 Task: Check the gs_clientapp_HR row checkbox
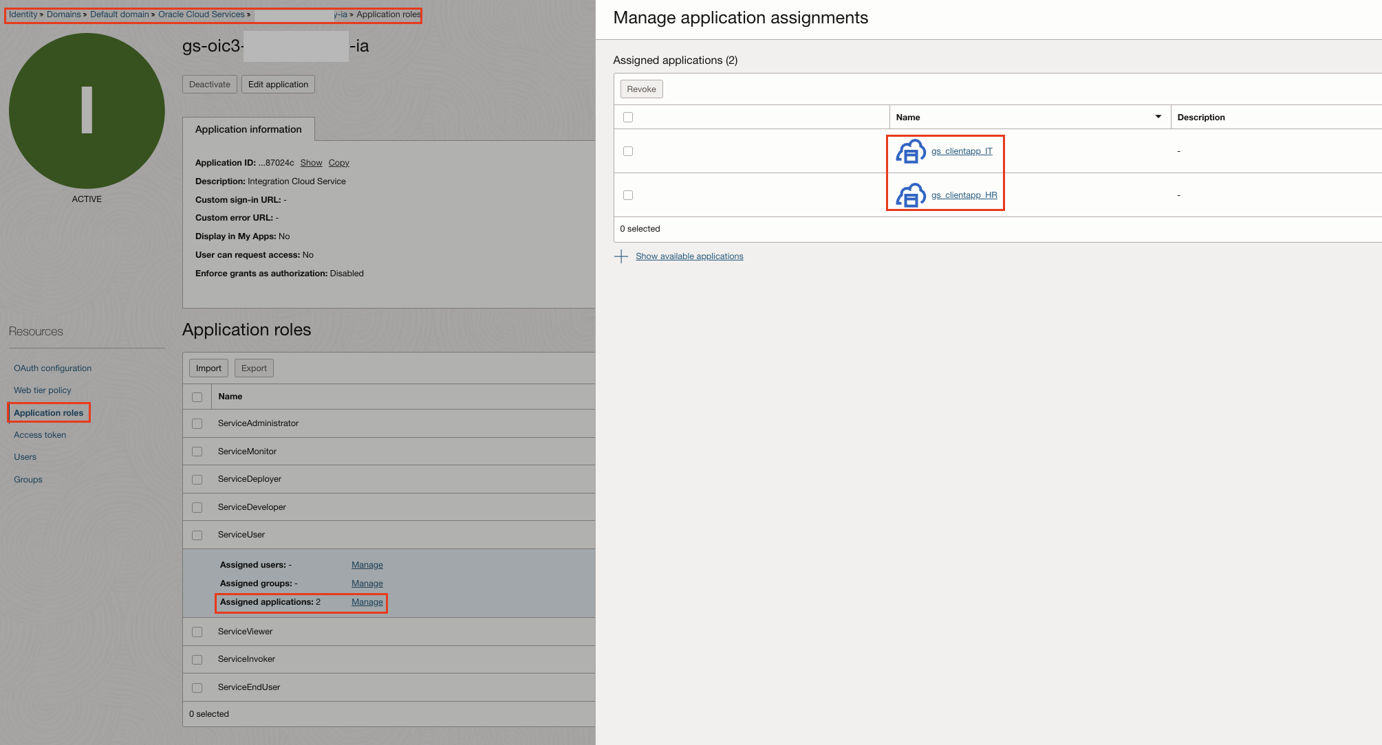628,195
